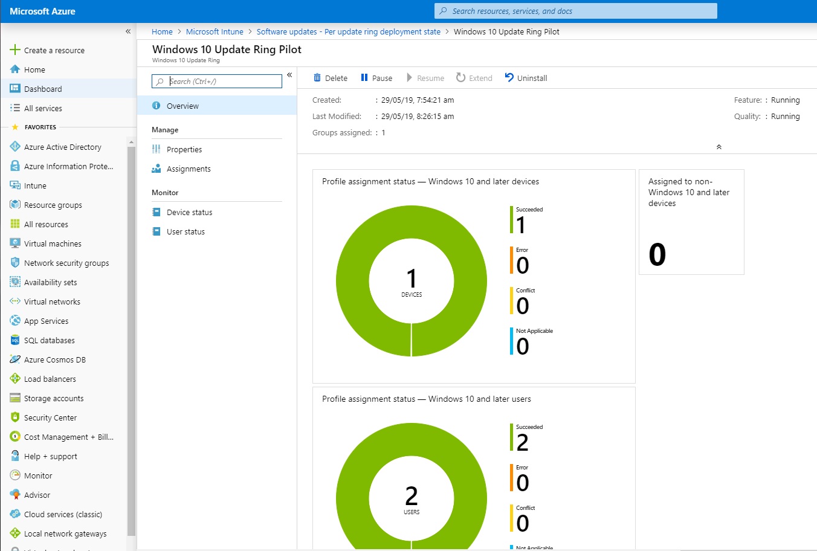Image resolution: width=817 pixels, height=551 pixels.
Task: Click Virtual machines monitor icon
Action: click(x=15, y=243)
